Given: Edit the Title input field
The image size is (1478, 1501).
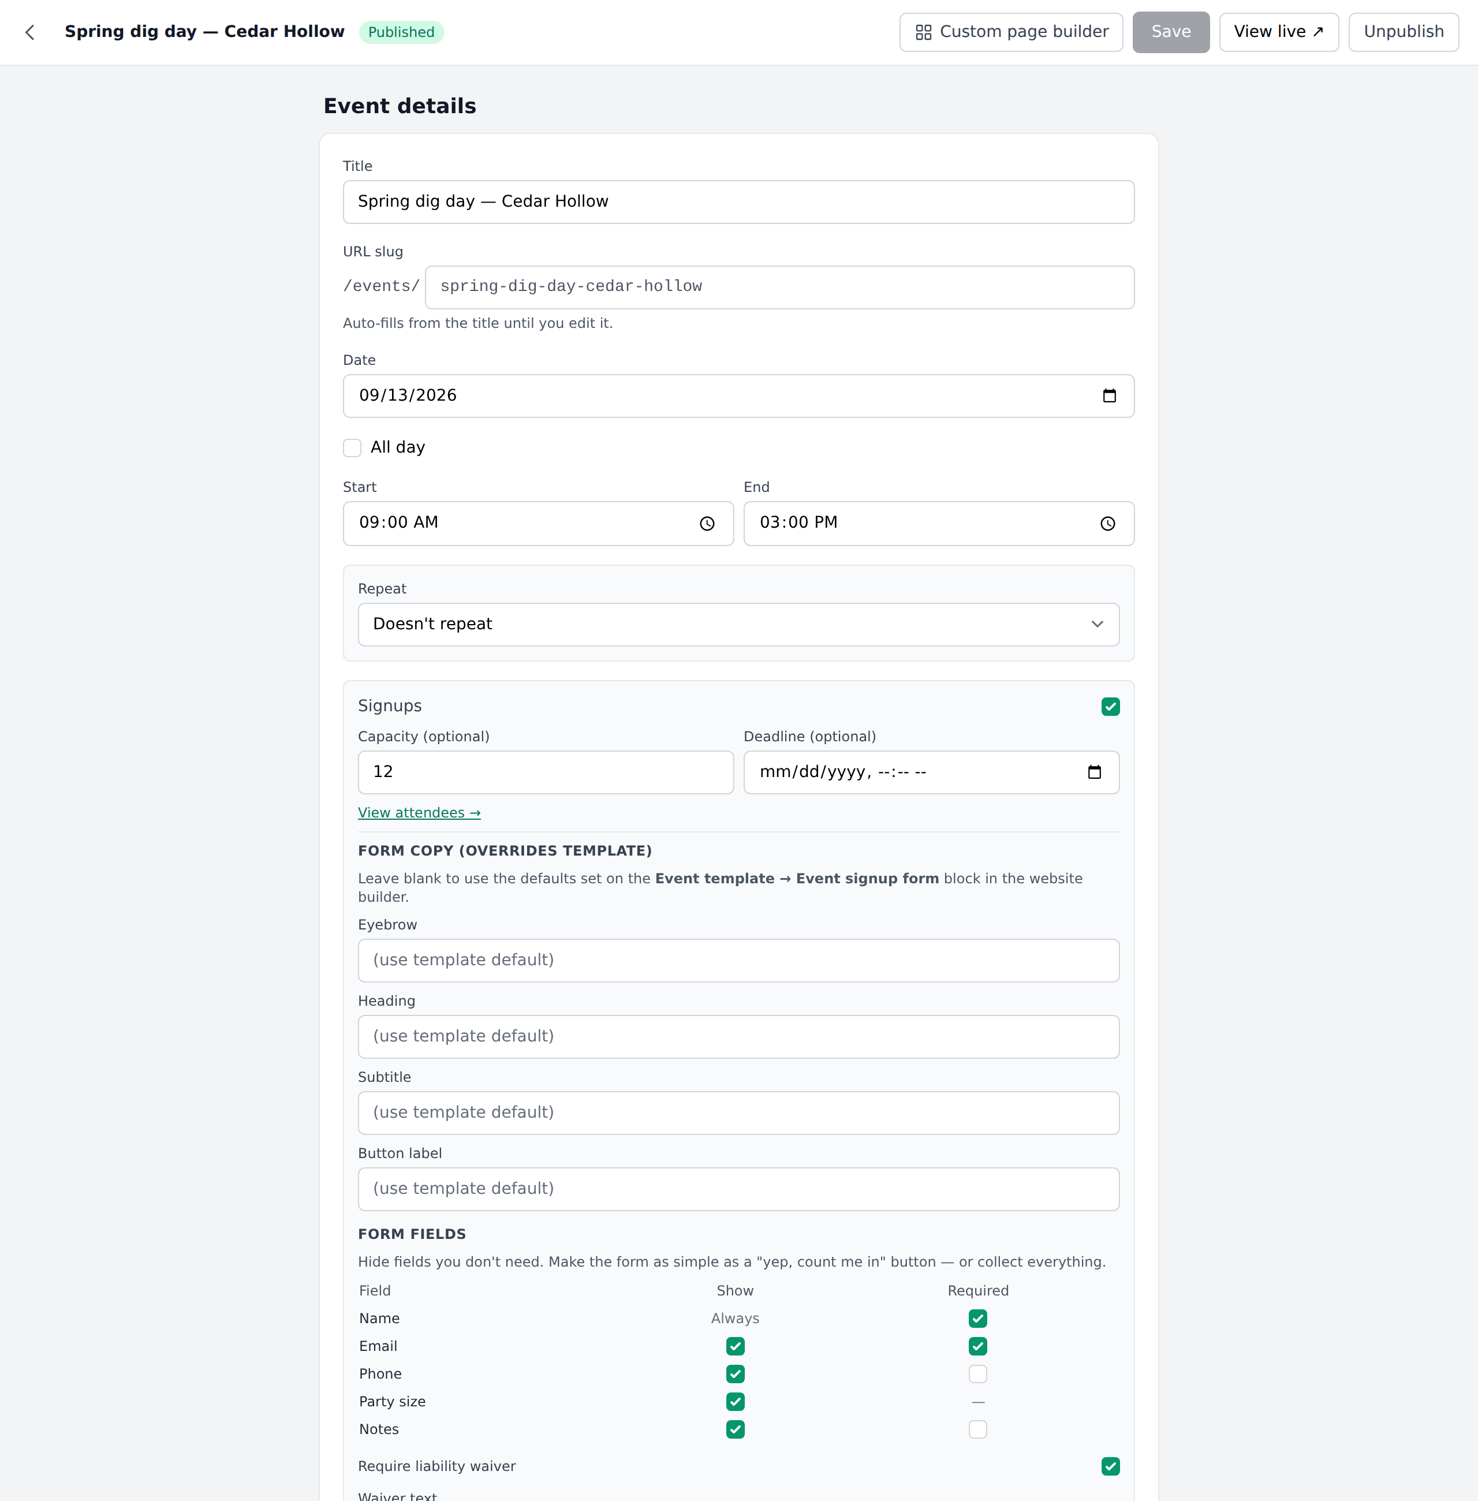Looking at the screenshot, I should coord(738,202).
